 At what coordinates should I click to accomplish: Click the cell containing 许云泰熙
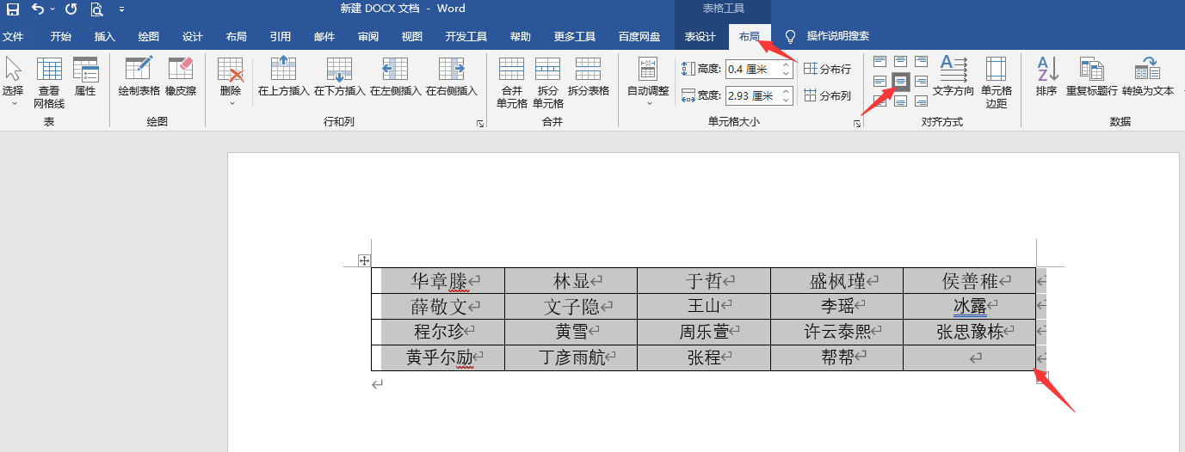(x=836, y=332)
